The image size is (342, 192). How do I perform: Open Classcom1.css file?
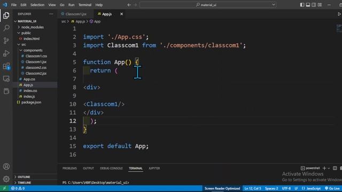pos(36,56)
